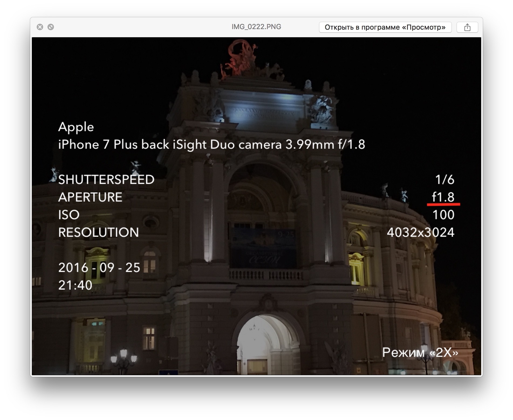
Task: Click the IMG_0222.PNG window title
Action: [256, 27]
